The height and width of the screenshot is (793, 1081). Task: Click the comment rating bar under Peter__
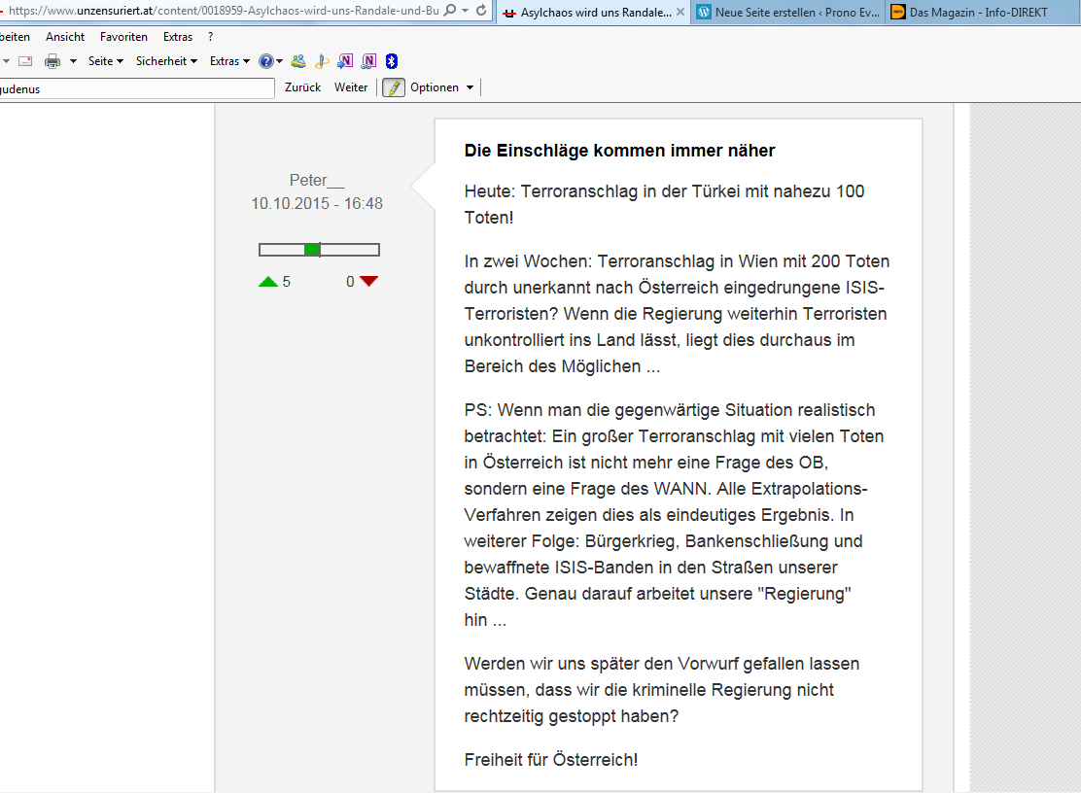(x=319, y=250)
